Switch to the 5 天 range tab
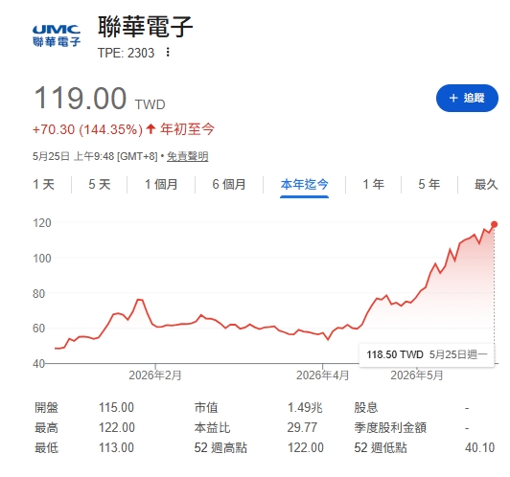Image resolution: width=510 pixels, height=477 pixels. pos(100,185)
